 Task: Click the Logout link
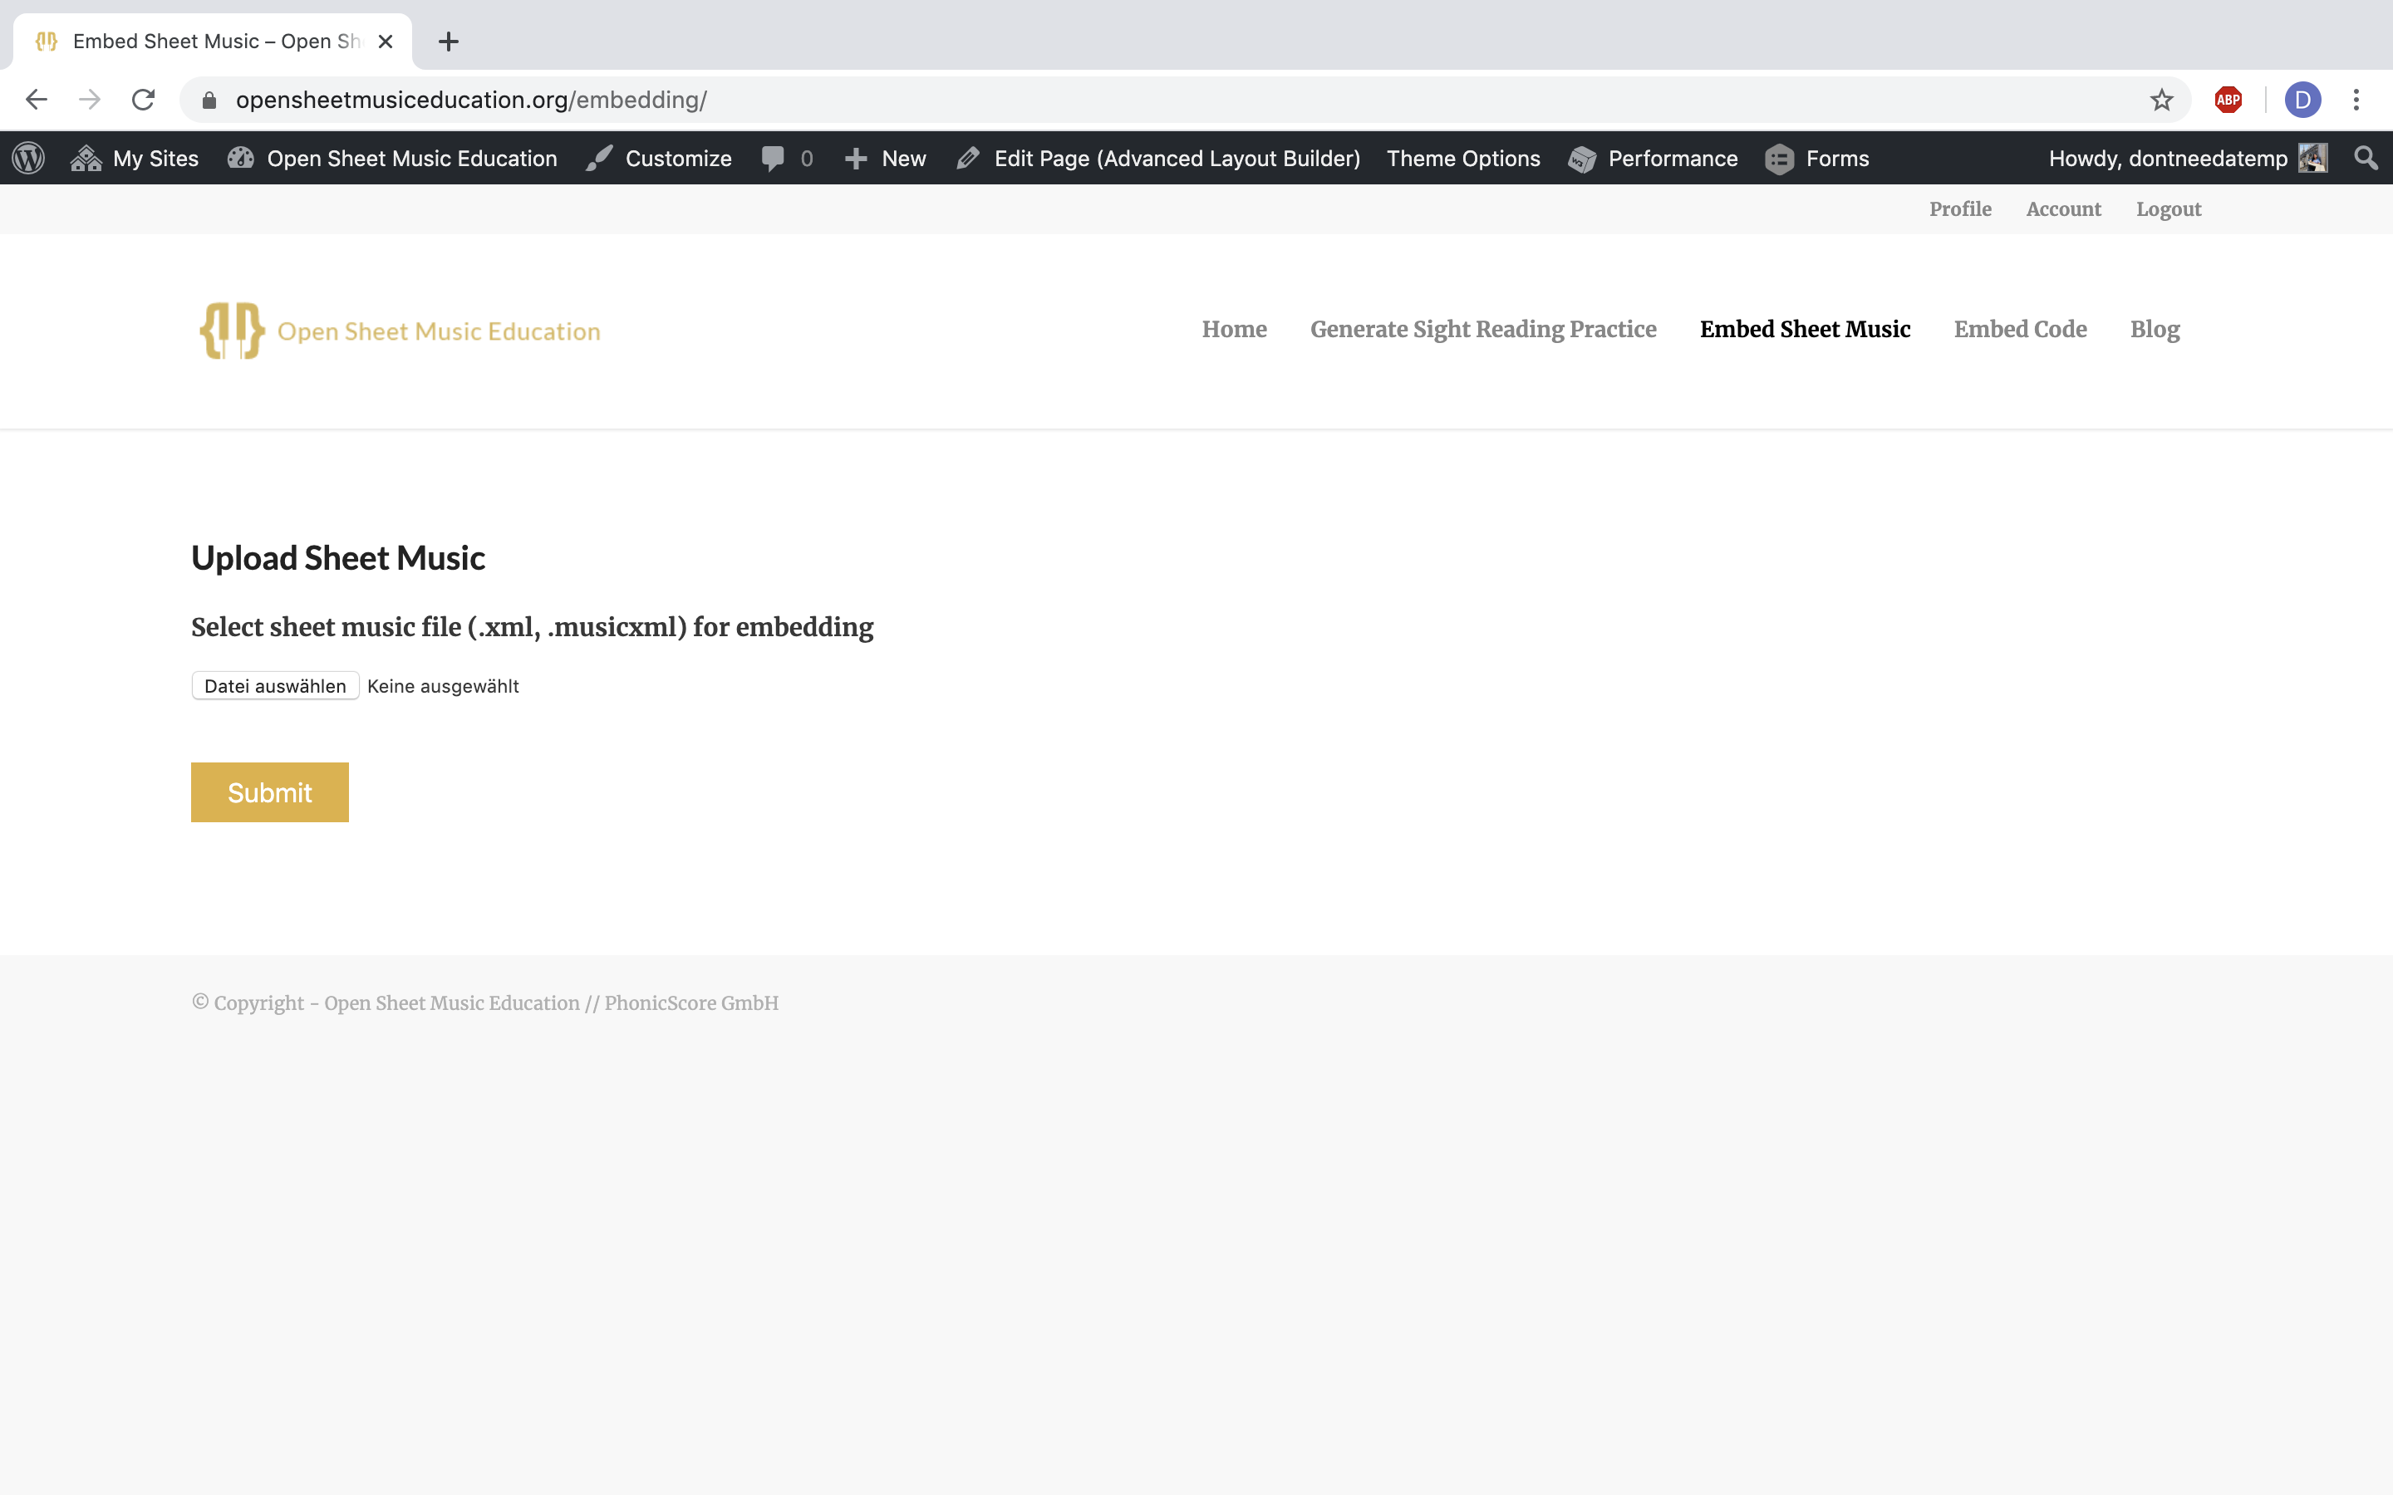[x=2168, y=209]
